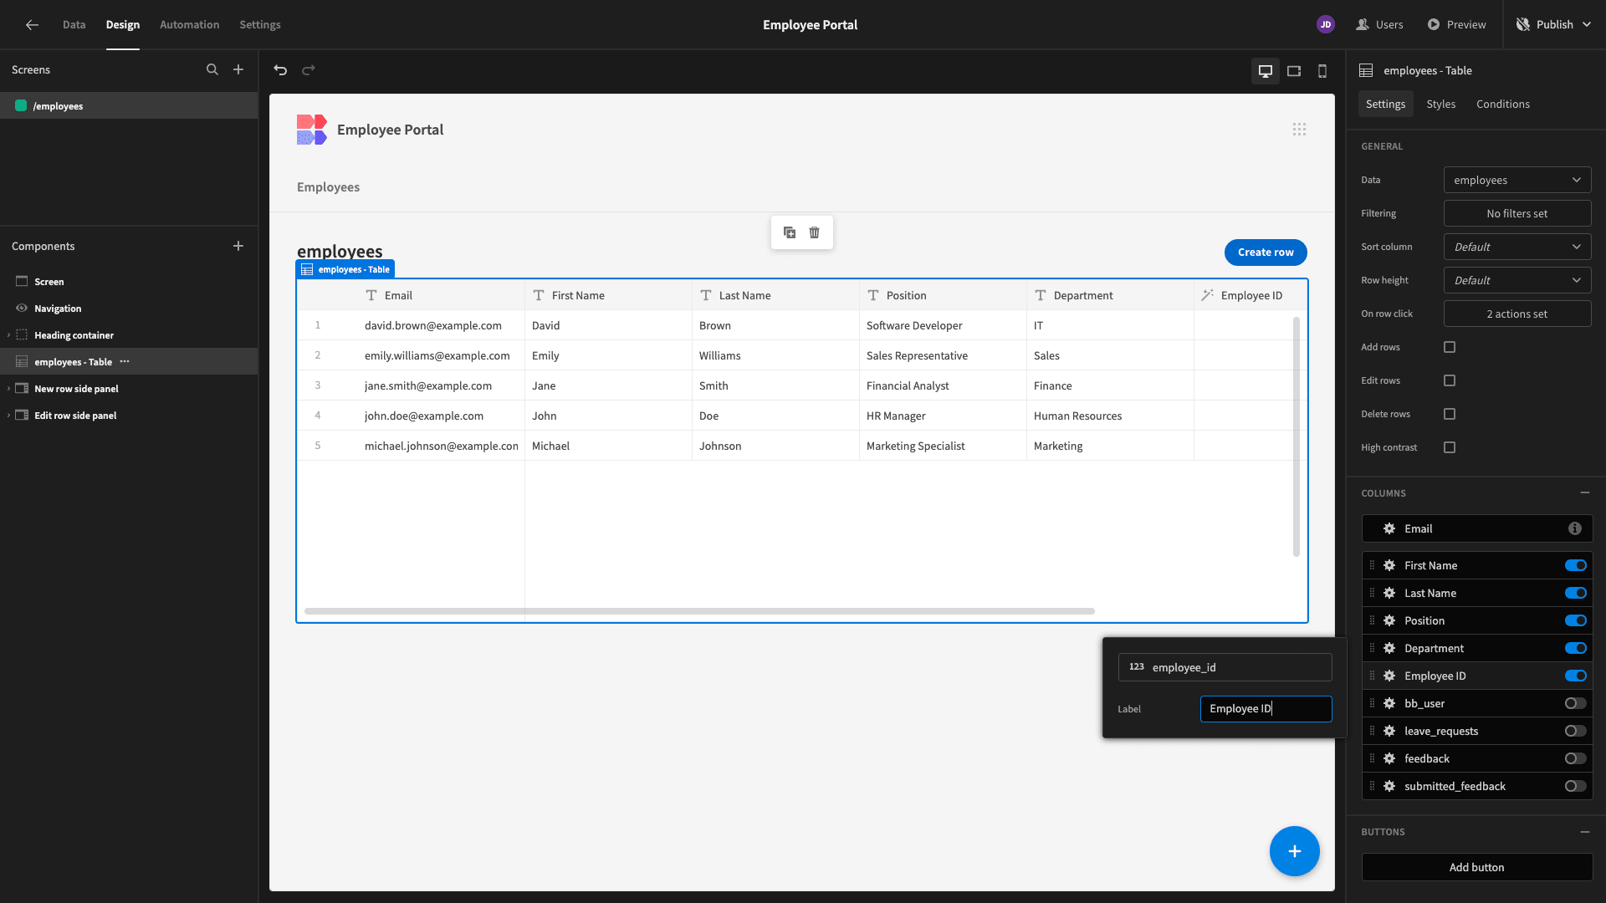Toggle off the Last Name column
Viewport: 1606px width, 903px height.
tap(1576, 594)
